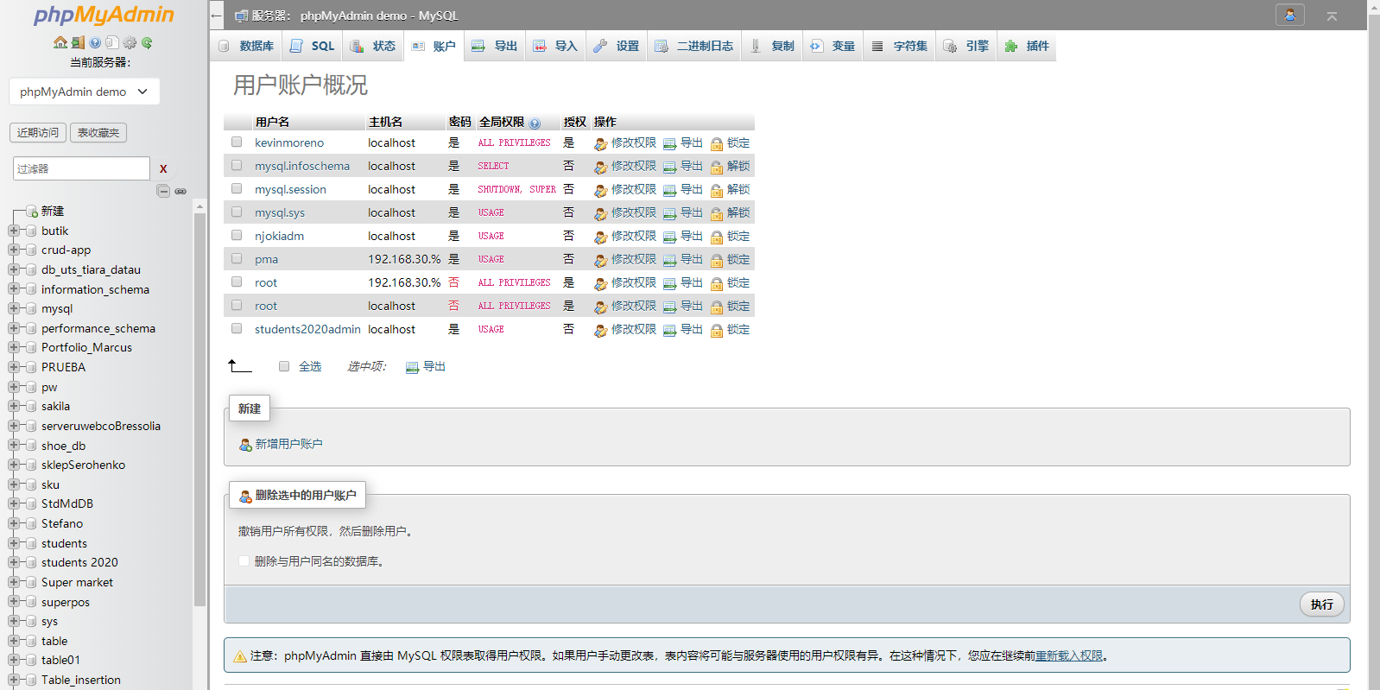This screenshot has height=690, width=1380.
Task: Unlink from main panel chain icon
Action: click(180, 191)
